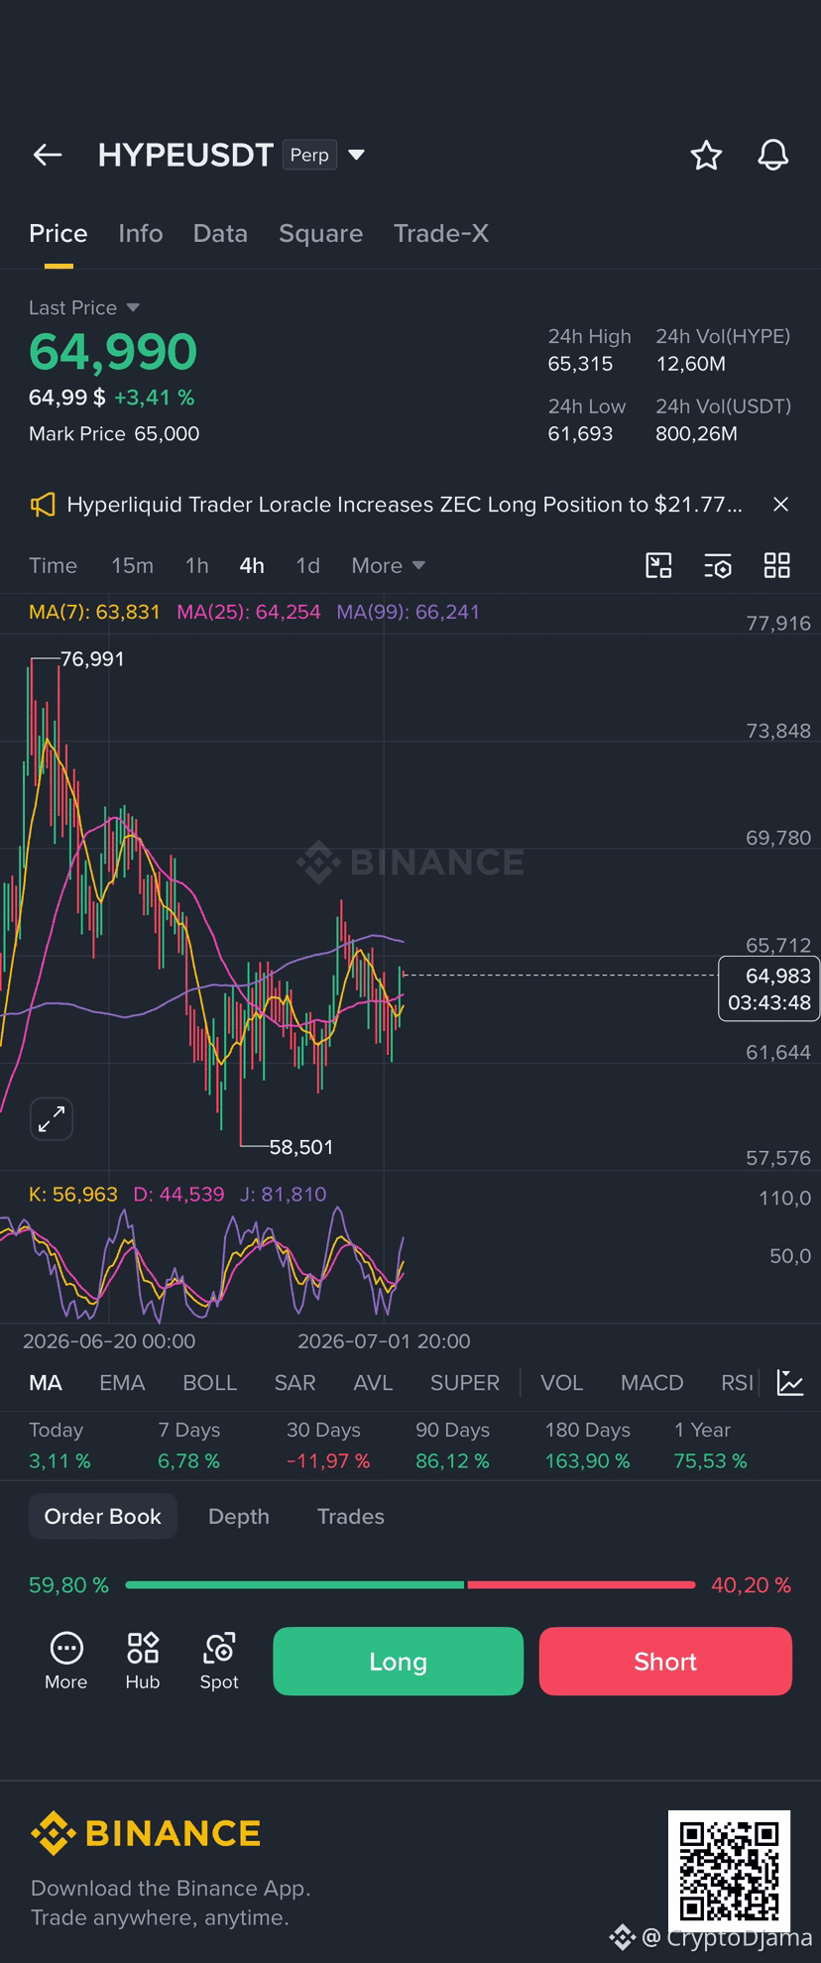
Task: Go back using the left arrow
Action: 48,155
